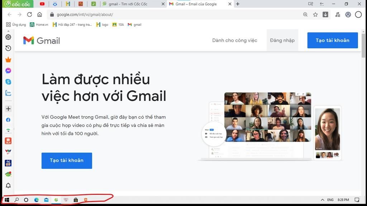Click the Gmail logo in page header

tap(42, 41)
